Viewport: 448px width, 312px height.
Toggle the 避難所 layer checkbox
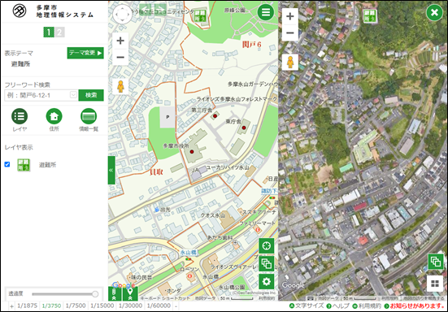[7, 164]
